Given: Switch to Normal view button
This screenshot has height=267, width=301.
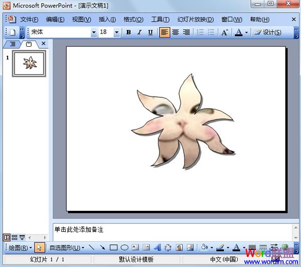Looking at the screenshot, I should (x=7, y=237).
